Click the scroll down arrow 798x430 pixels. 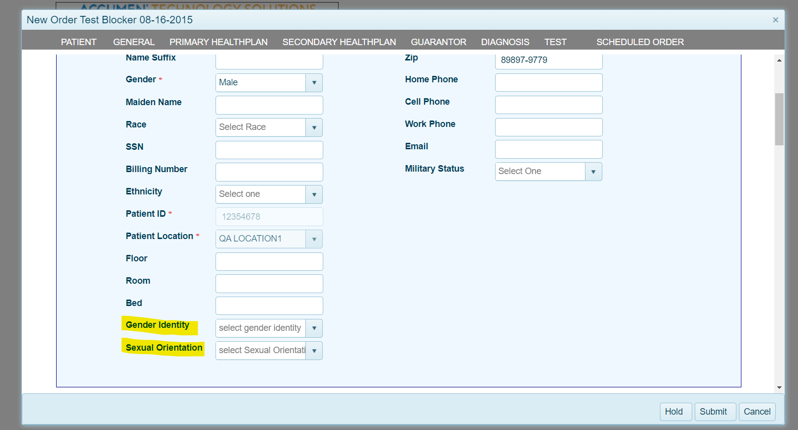pyautogui.click(x=779, y=387)
